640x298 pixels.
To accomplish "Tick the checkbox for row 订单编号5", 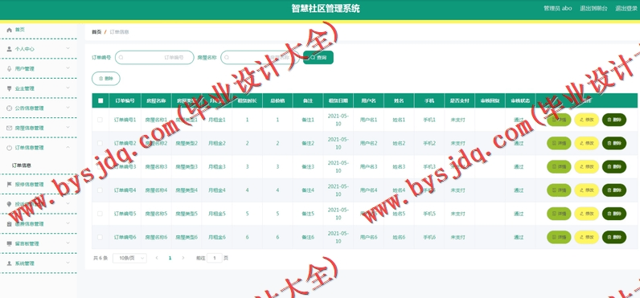I will 100,214.
